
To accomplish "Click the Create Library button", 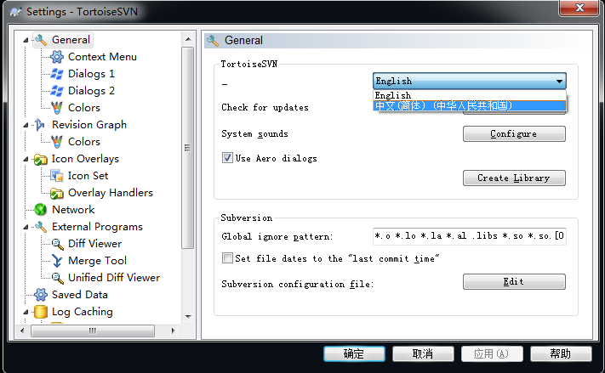I will coord(514,178).
